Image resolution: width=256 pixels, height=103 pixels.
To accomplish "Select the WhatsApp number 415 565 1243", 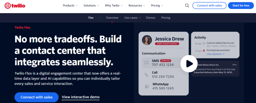I will (x=163, y=88).
